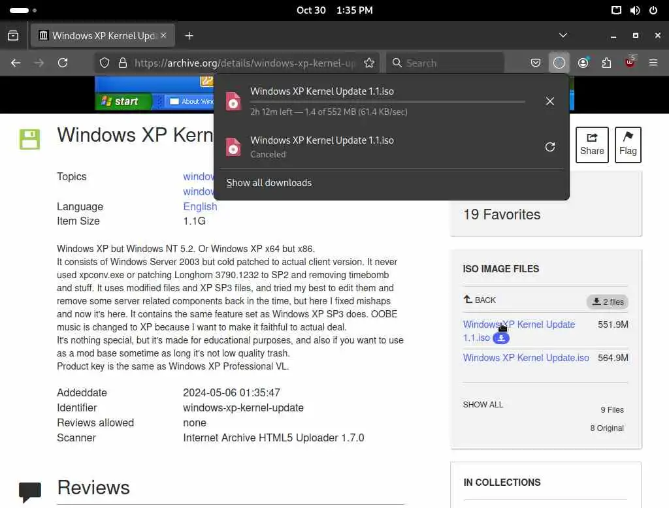Open the uBlock Origin extension icon
The image size is (669, 508).
point(630,63)
